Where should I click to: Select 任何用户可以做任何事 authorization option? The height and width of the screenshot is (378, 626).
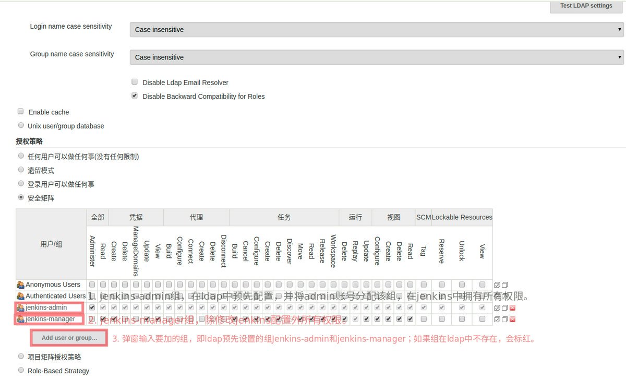pos(21,156)
